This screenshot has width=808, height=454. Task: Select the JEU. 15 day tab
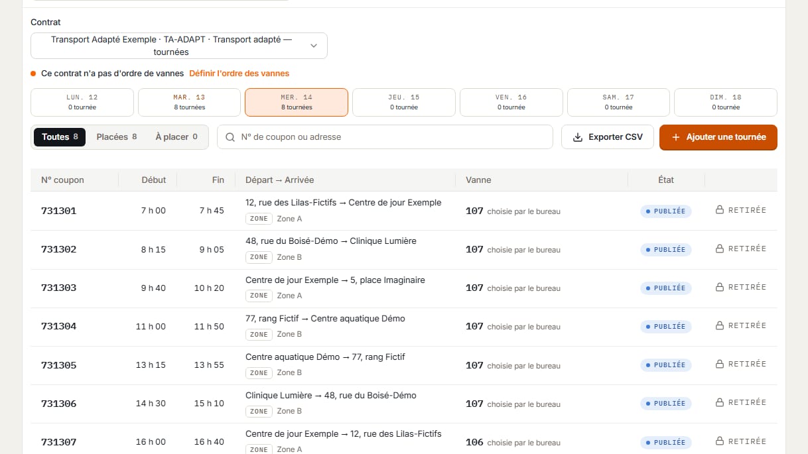(404, 102)
